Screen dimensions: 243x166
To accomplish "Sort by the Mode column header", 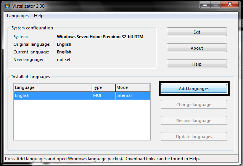I will tap(133, 87).
